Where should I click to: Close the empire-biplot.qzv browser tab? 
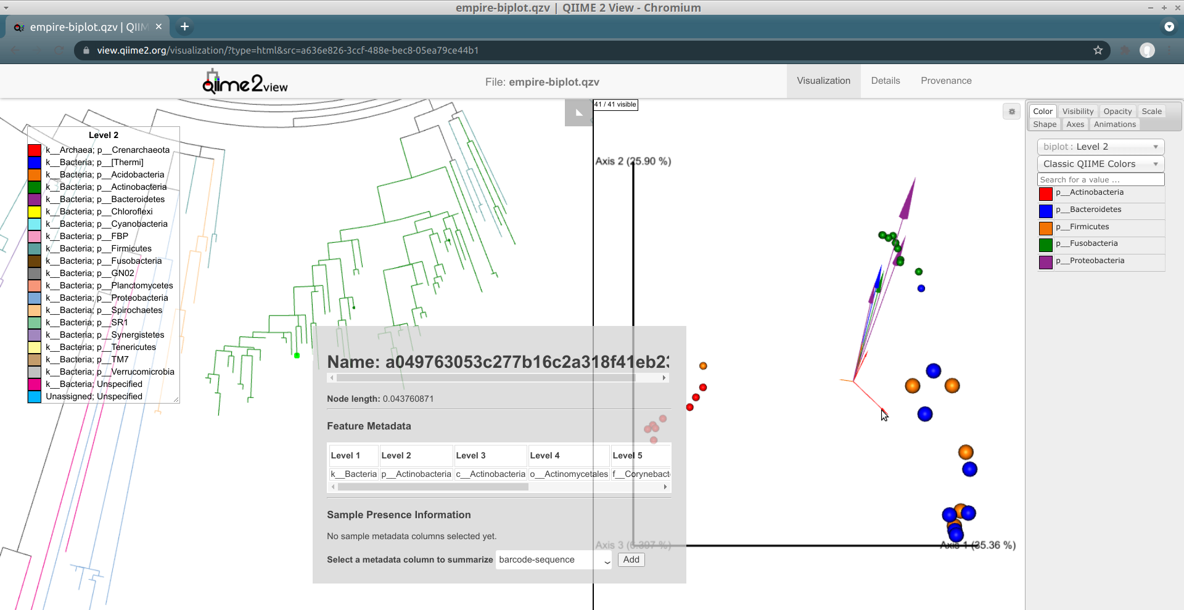(x=158, y=26)
